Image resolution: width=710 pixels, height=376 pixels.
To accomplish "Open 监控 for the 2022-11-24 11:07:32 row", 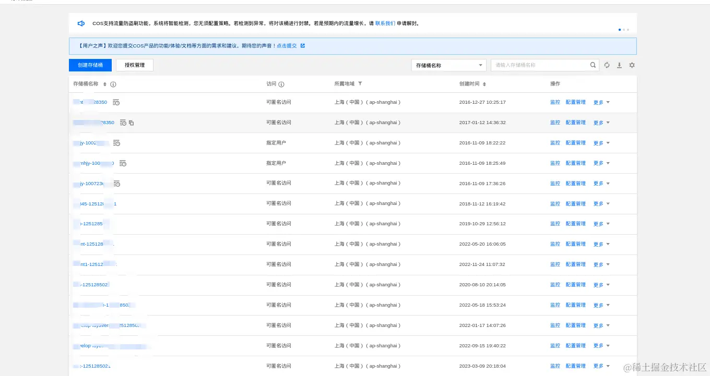I will tap(555, 264).
